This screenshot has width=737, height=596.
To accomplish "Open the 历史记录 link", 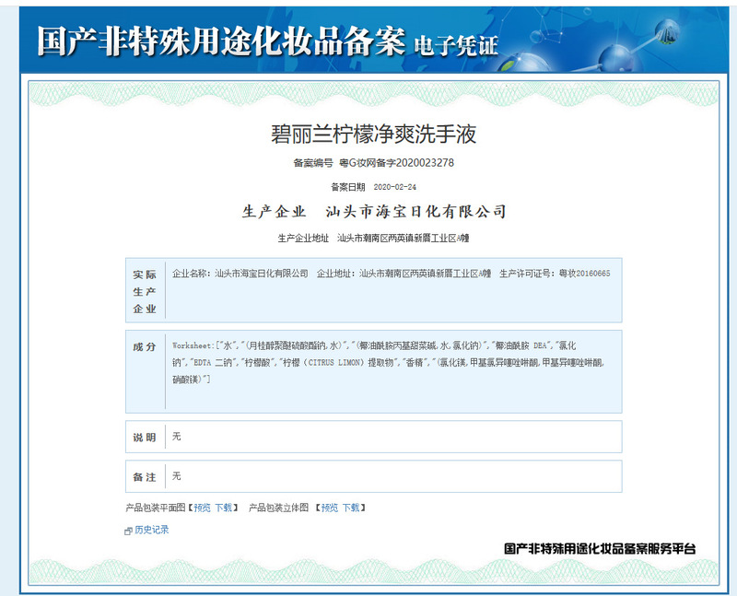I will tap(151, 530).
